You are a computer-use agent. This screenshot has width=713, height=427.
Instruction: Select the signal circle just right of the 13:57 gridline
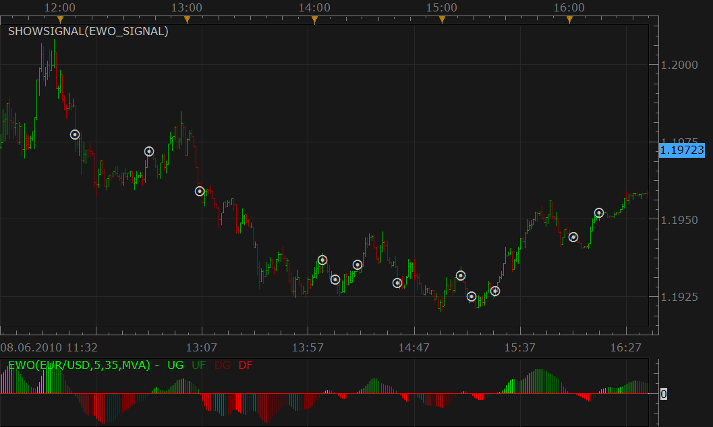click(x=322, y=260)
